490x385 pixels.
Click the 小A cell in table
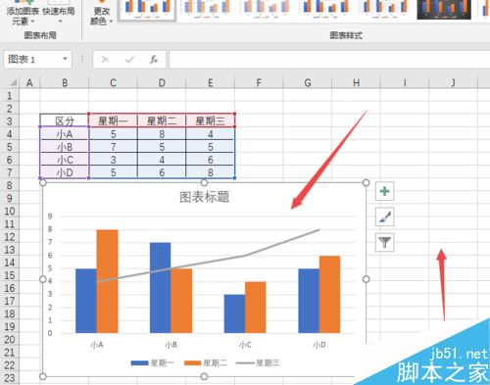pos(65,134)
